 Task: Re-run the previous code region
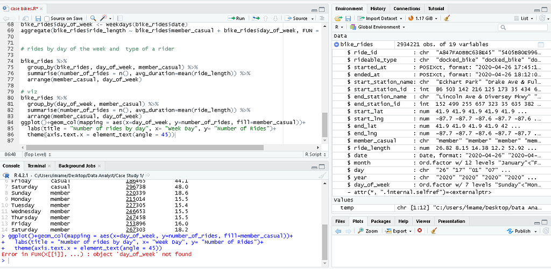[x=256, y=18]
